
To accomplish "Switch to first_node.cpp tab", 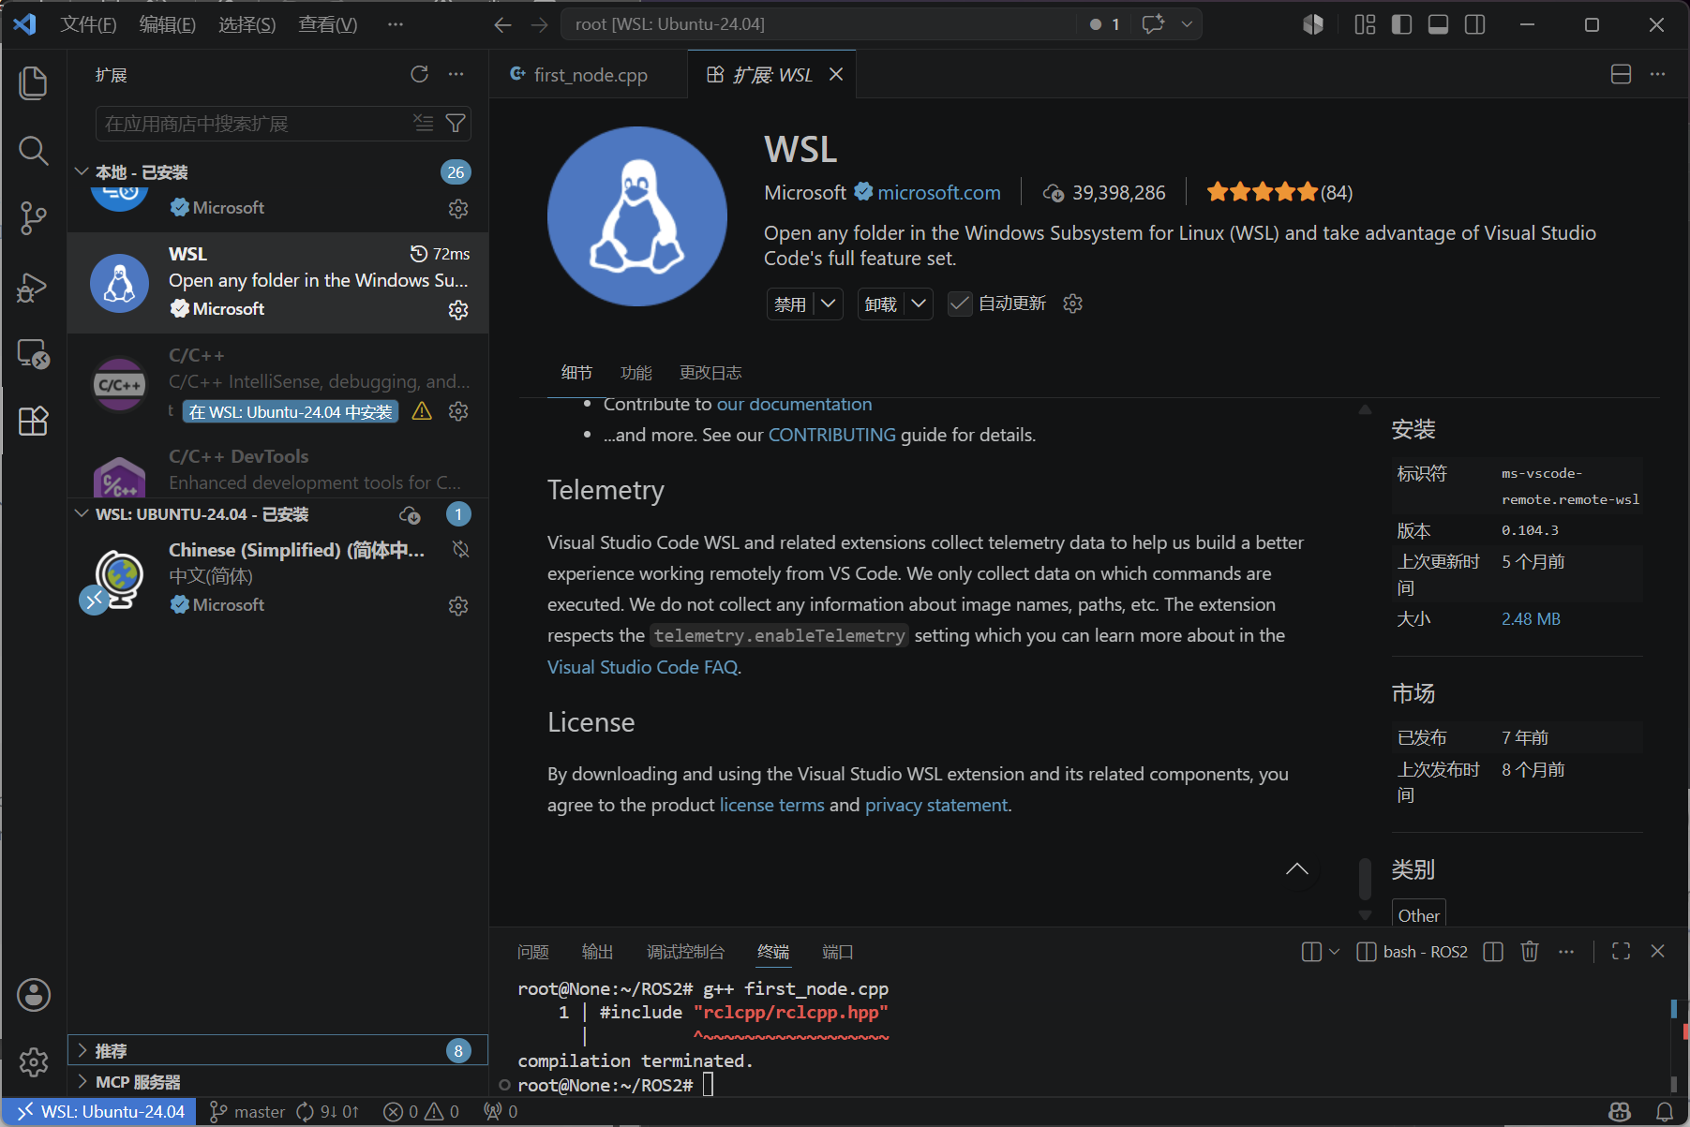I will (x=589, y=75).
